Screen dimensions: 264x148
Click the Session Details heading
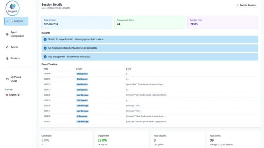click(x=52, y=5)
